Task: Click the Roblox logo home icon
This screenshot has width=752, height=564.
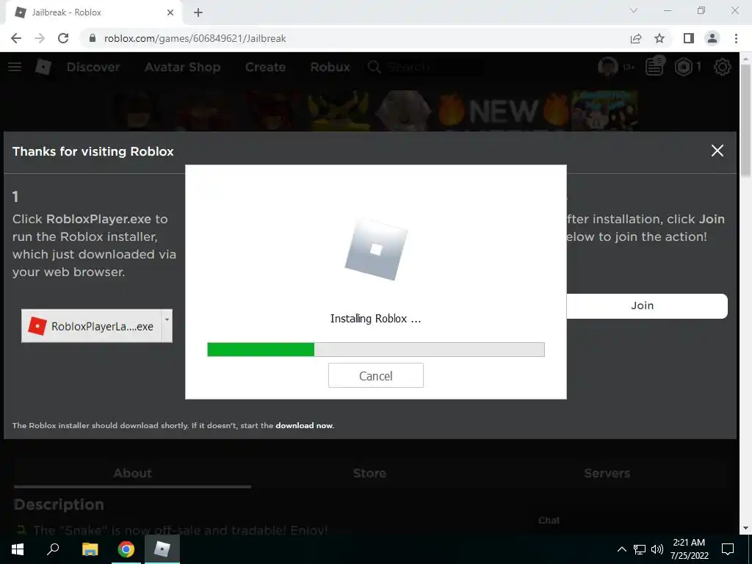Action: tap(43, 67)
